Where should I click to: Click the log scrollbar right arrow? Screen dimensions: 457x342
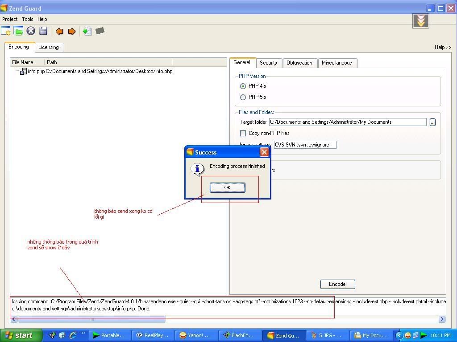coord(442,319)
